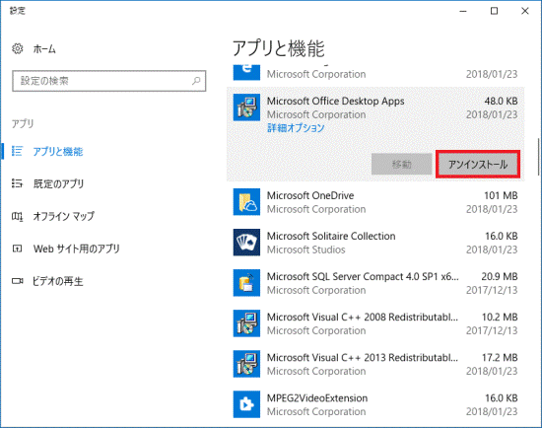Click the app list vertical scrollbar

click(538, 158)
